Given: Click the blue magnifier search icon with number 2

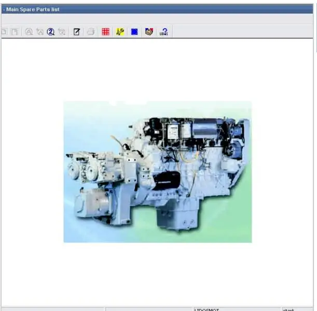Looking at the screenshot, I should point(50,32).
